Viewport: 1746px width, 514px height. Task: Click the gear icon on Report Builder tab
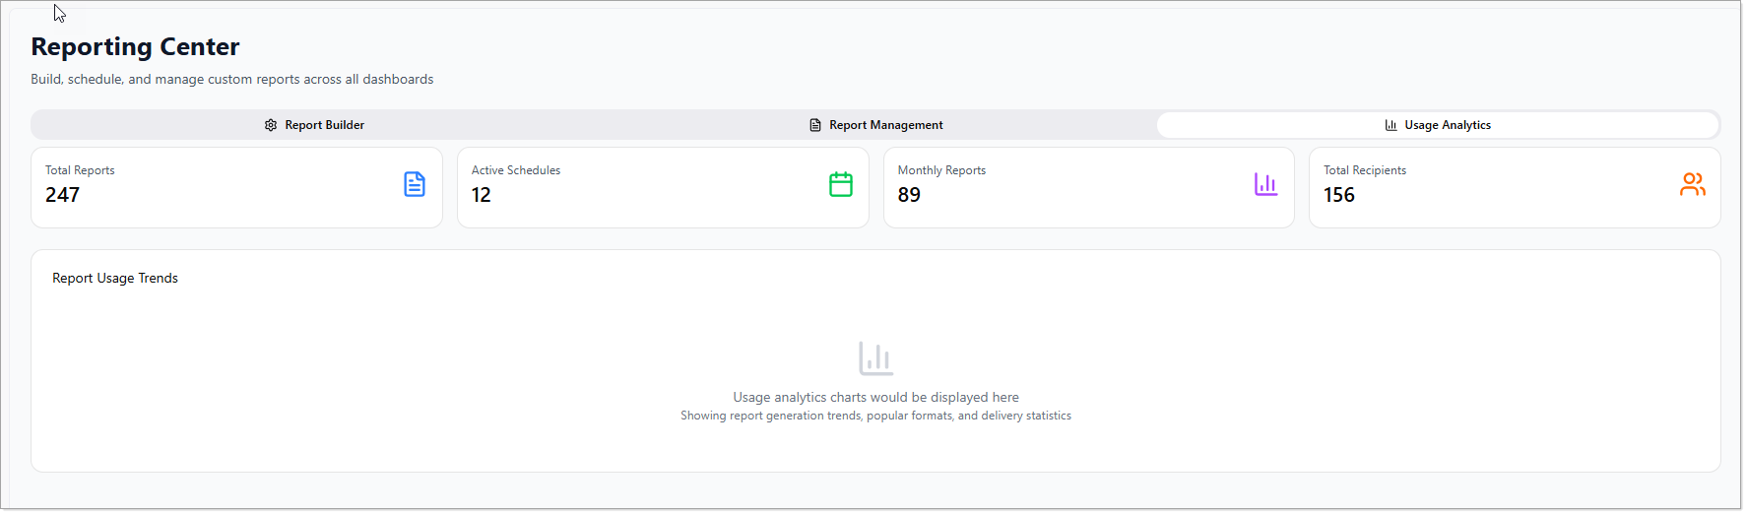[271, 125]
